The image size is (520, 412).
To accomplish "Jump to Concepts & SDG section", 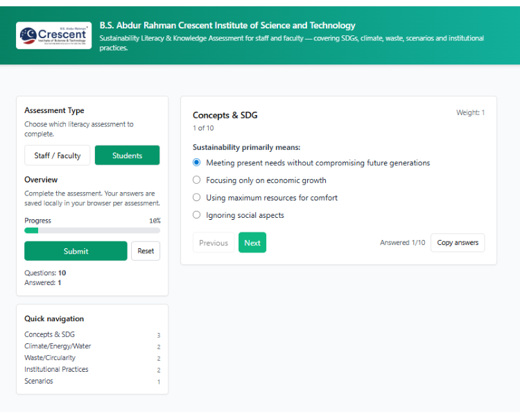I will pyautogui.click(x=50, y=334).
